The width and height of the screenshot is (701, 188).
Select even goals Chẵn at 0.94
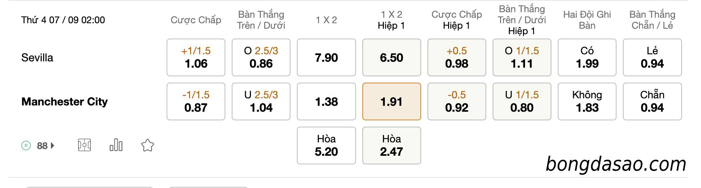[652, 101]
